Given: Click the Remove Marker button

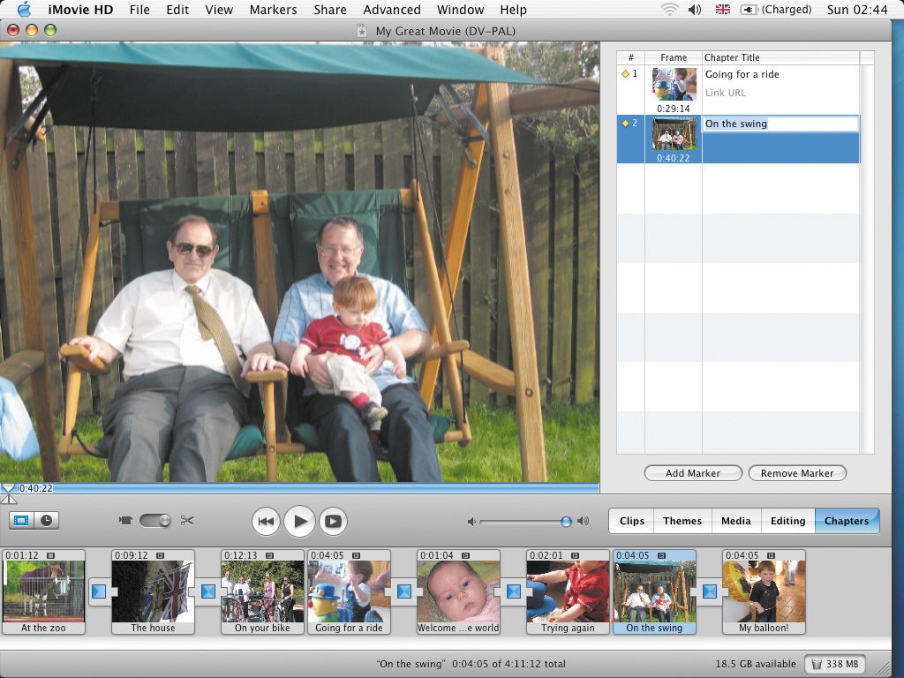Looking at the screenshot, I should (797, 472).
